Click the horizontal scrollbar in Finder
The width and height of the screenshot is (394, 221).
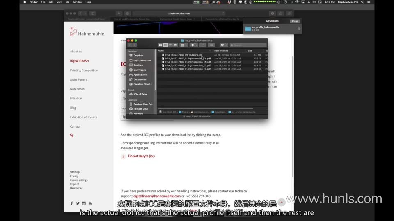coord(205,108)
